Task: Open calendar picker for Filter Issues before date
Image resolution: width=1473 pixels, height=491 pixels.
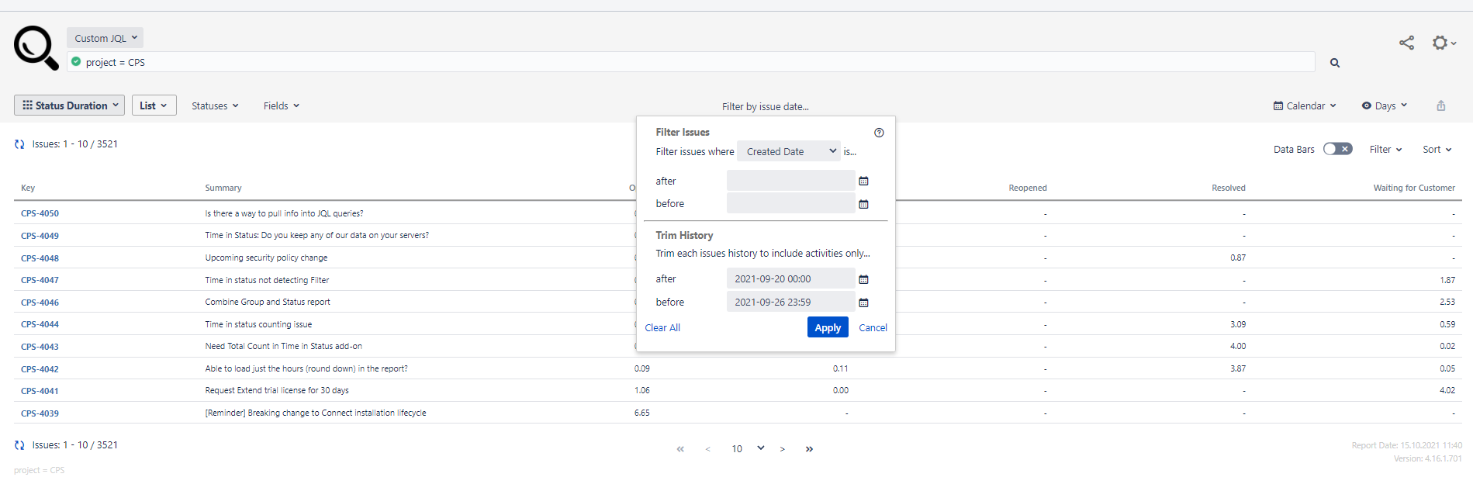Action: pos(863,204)
